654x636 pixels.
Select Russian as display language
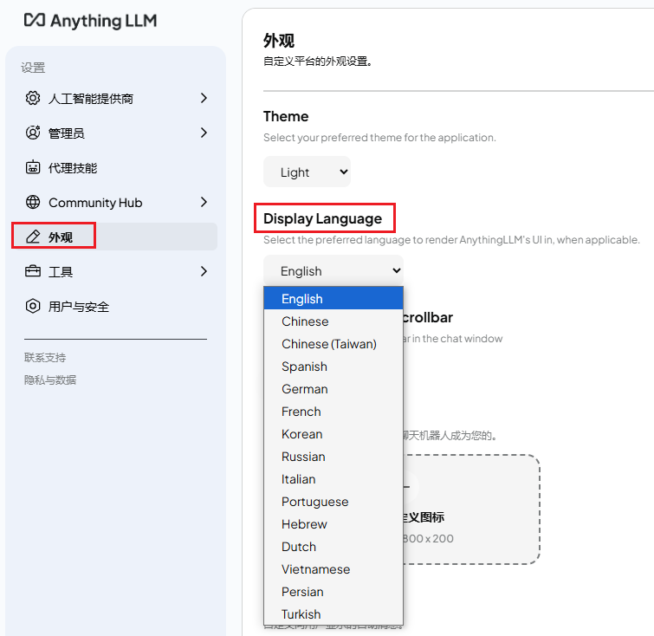[333, 456]
